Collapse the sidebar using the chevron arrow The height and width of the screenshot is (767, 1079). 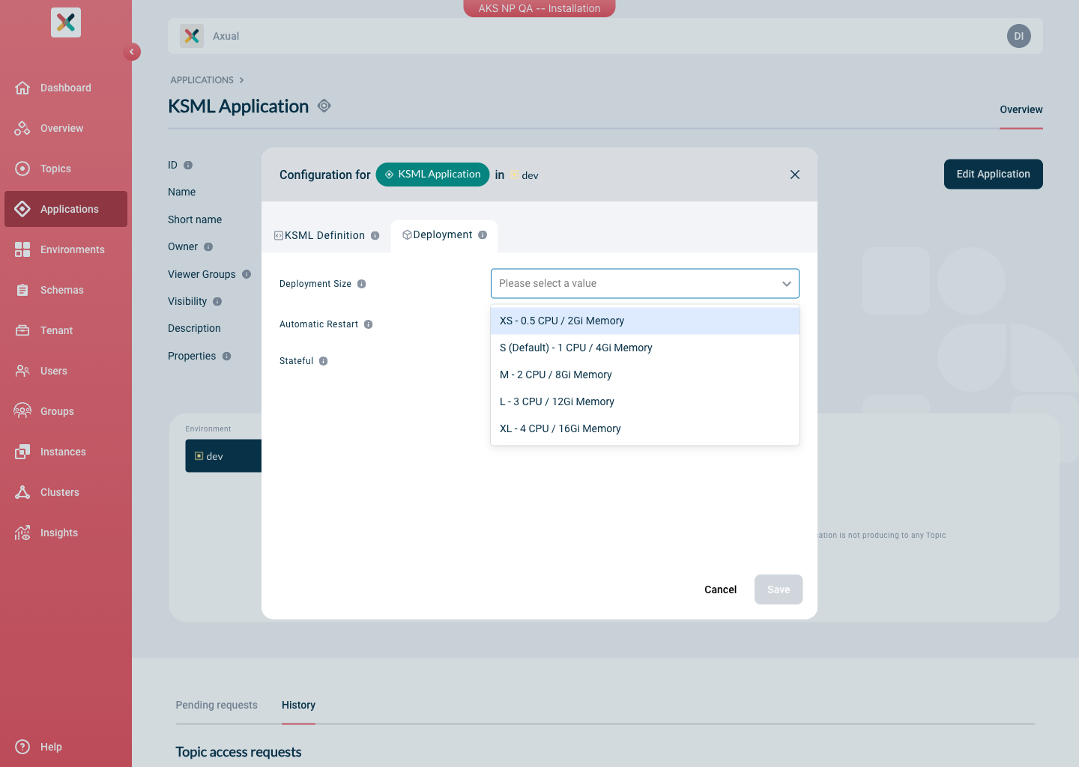click(x=132, y=52)
